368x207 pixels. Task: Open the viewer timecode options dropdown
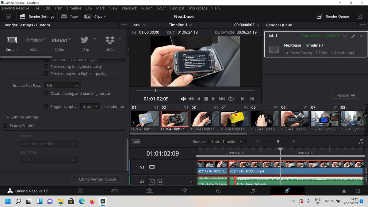pyautogui.click(x=258, y=25)
